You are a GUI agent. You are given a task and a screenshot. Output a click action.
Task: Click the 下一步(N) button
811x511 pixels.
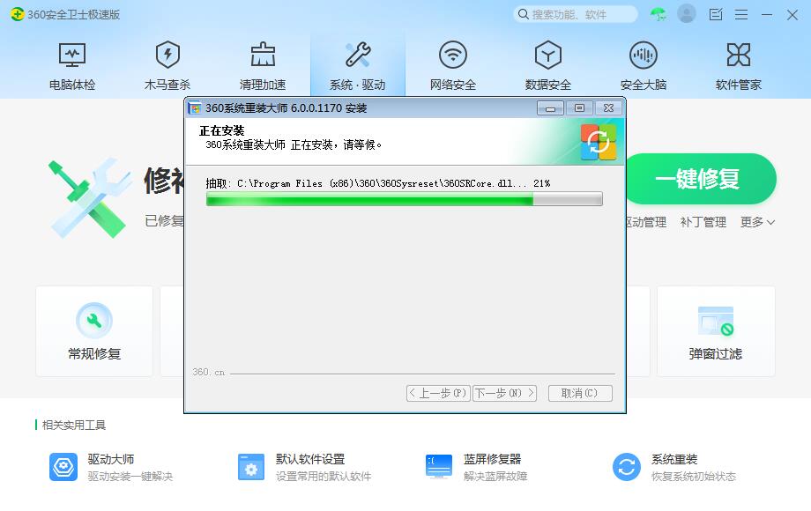[504, 393]
